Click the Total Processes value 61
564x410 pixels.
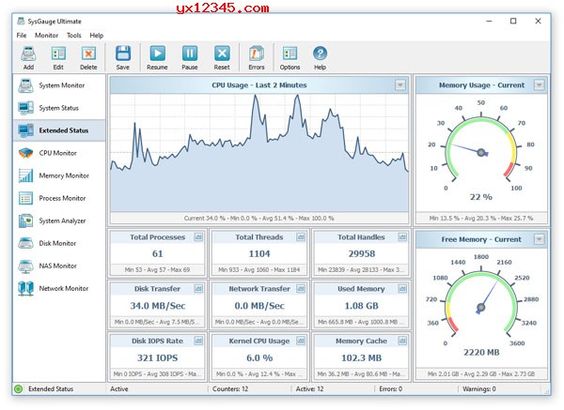click(x=158, y=254)
